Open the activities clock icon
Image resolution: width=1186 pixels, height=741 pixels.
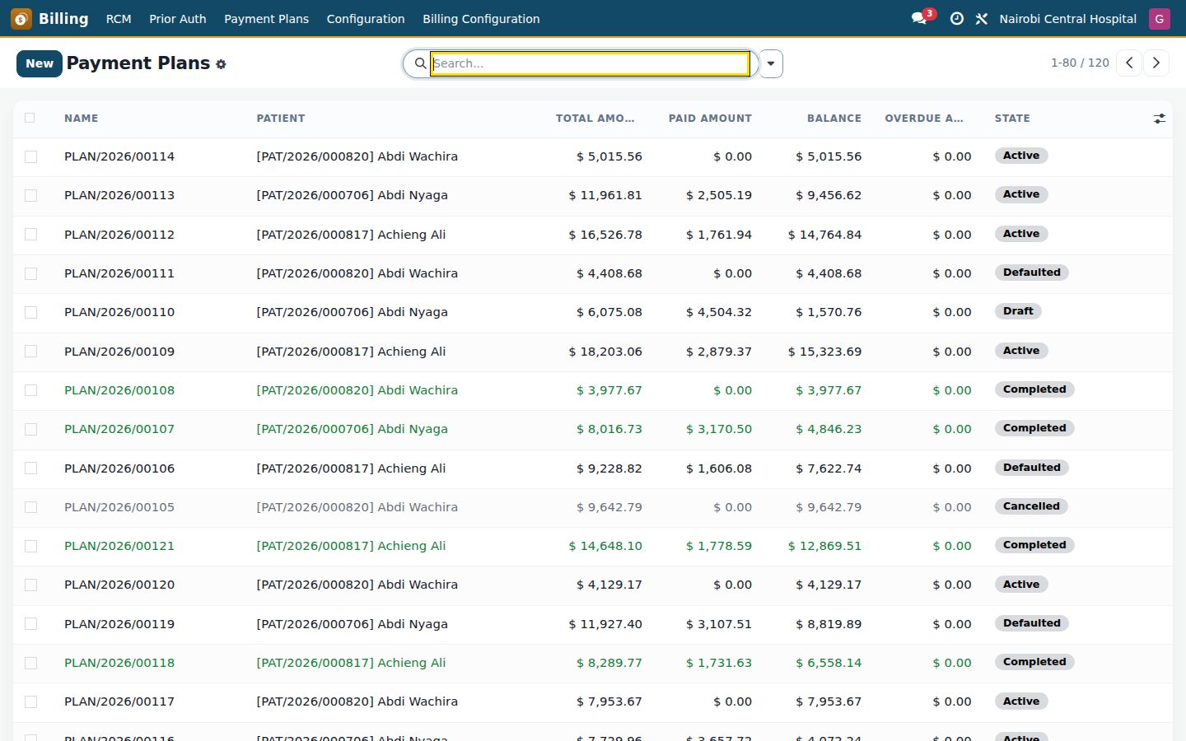coord(956,18)
